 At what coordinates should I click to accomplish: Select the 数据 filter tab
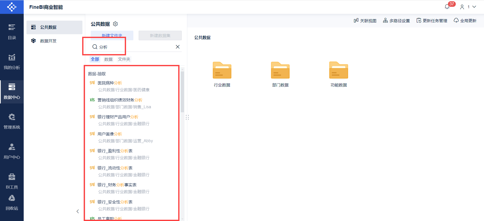pyautogui.click(x=108, y=59)
